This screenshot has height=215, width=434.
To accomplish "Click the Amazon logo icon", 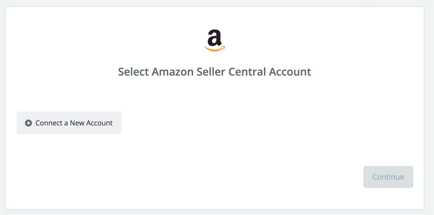I will (x=215, y=40).
